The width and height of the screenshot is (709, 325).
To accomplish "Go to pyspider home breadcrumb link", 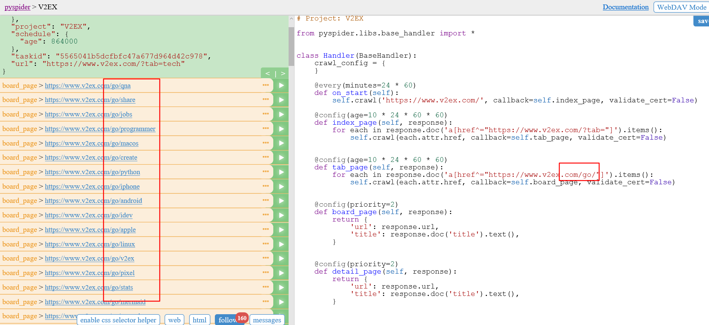I will coord(18,7).
